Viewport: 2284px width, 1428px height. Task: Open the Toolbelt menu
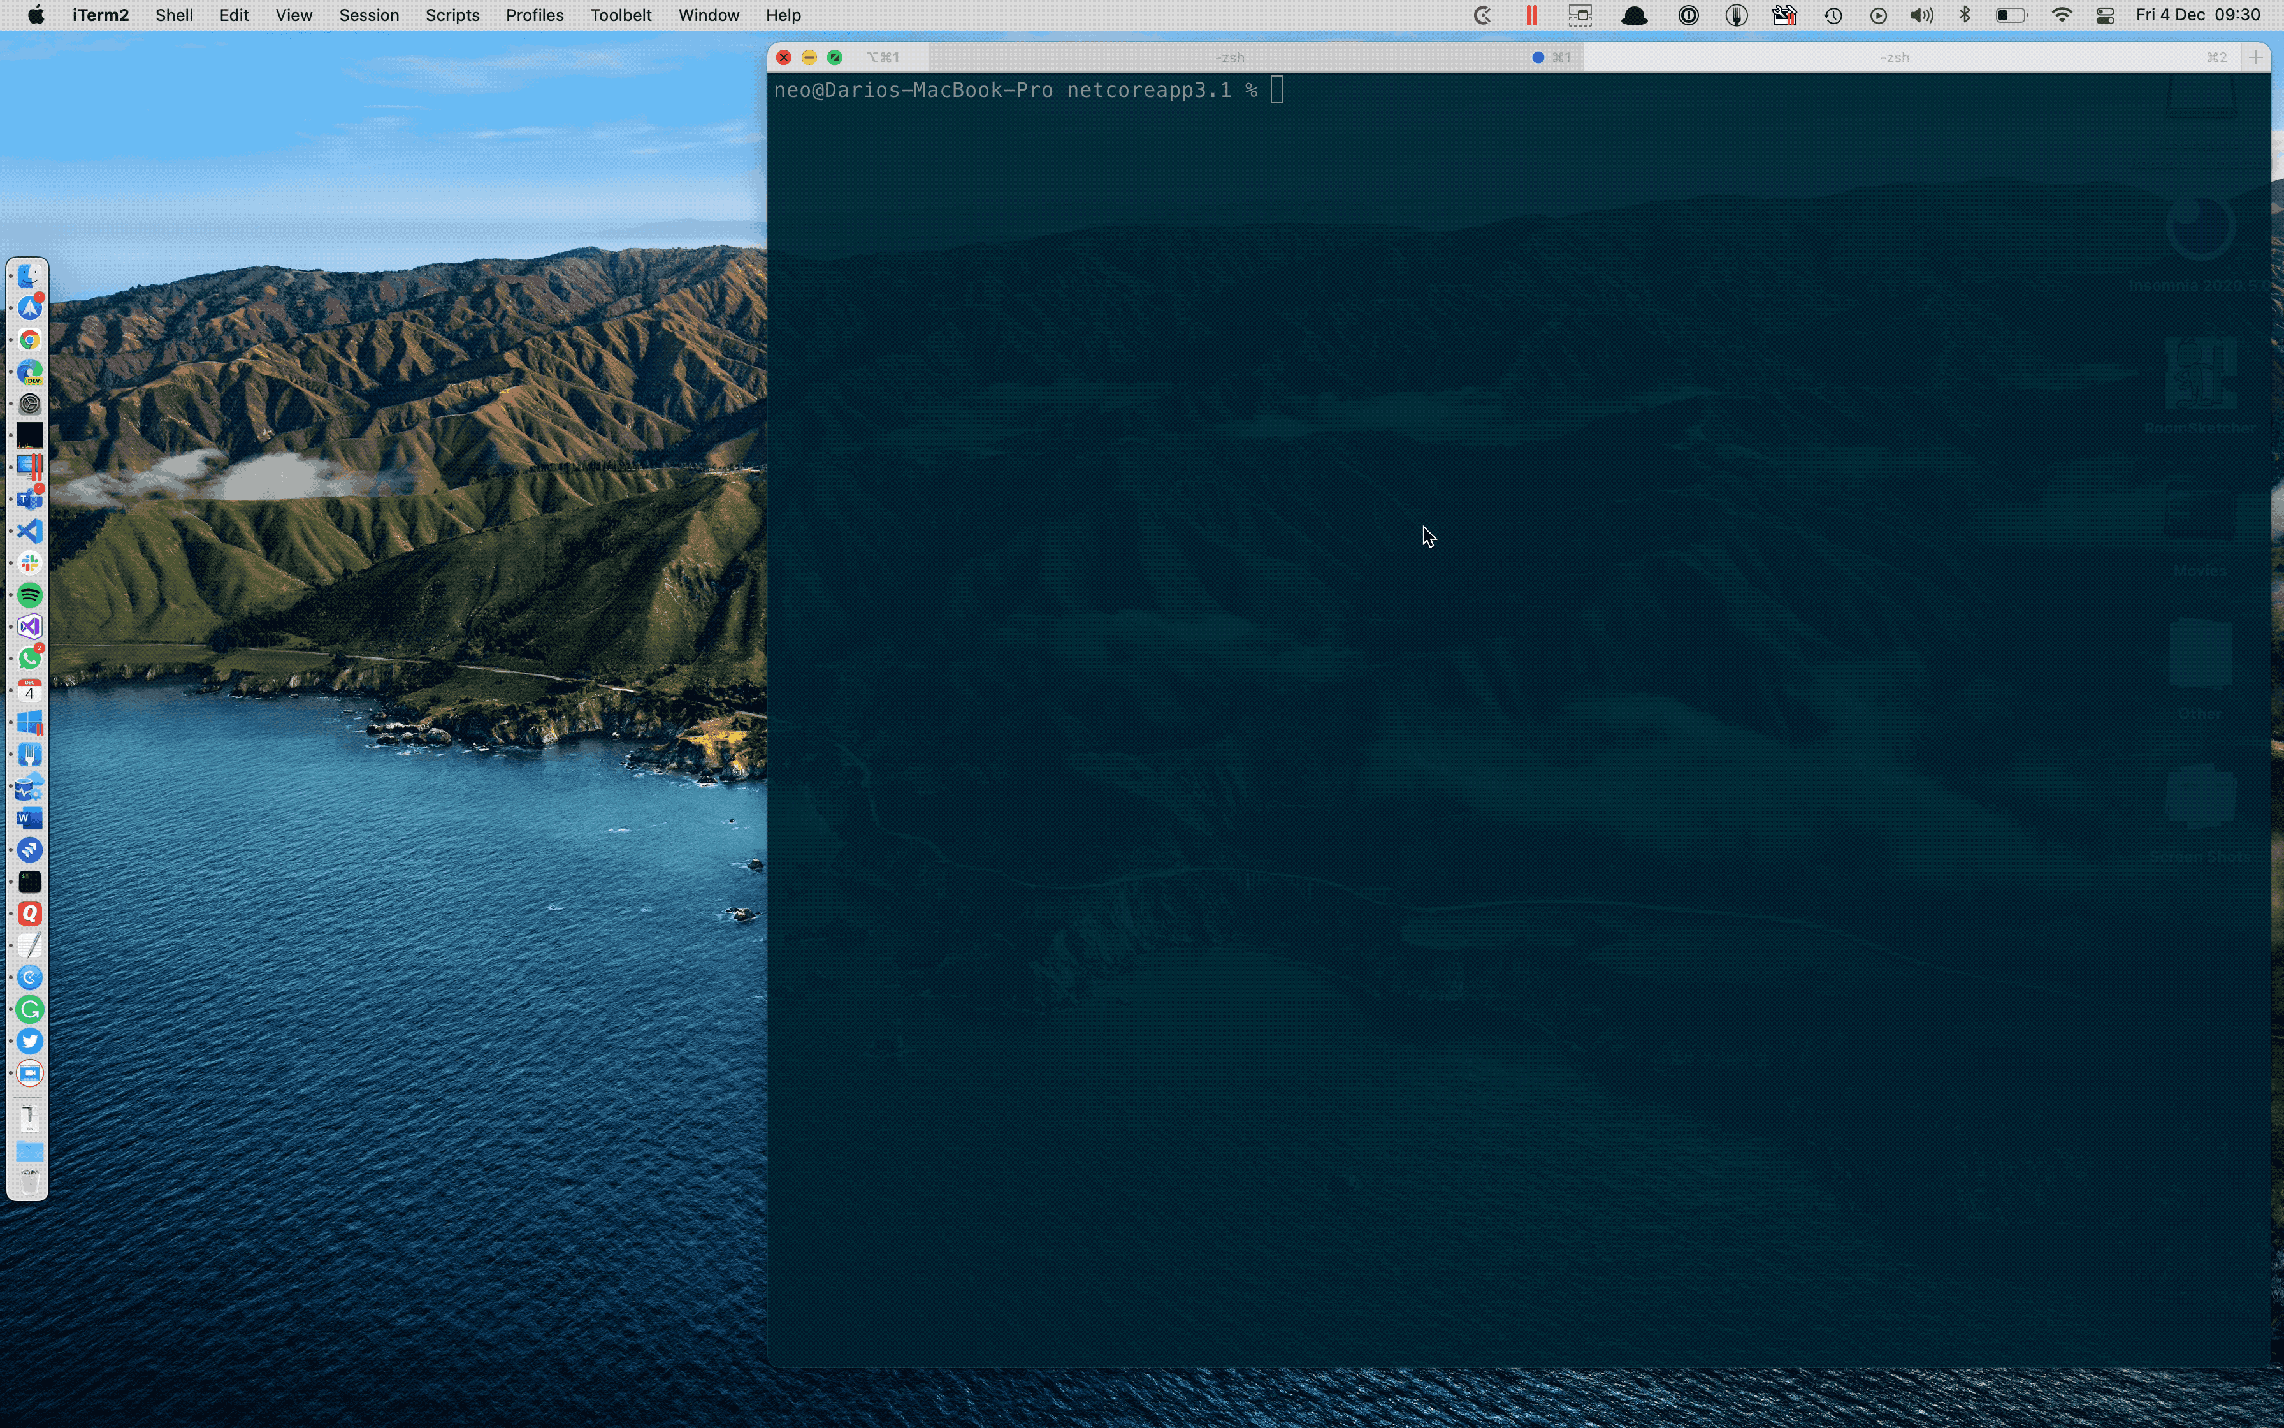coord(620,15)
